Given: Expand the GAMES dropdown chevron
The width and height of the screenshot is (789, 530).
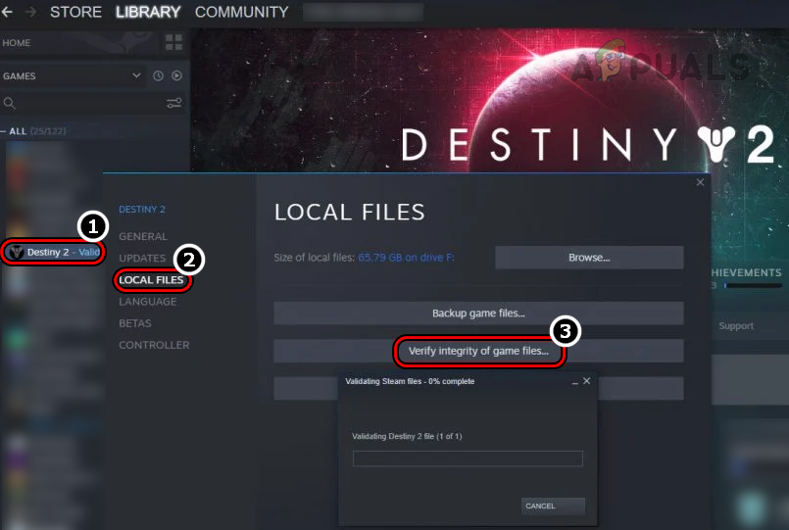Looking at the screenshot, I should click(136, 75).
